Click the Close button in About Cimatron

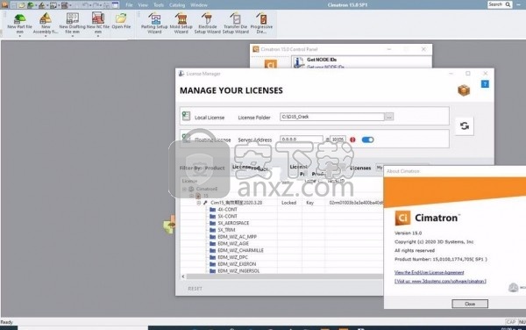coord(470,304)
